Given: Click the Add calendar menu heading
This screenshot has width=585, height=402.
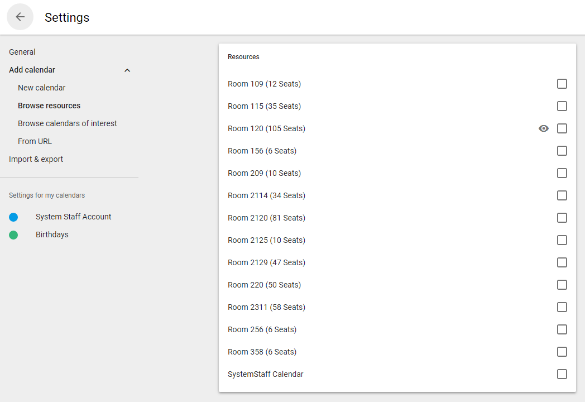Looking at the screenshot, I should pos(32,70).
